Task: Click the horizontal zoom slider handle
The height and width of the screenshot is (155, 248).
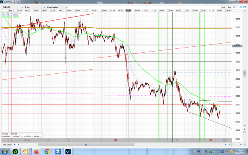Action: 232,145
